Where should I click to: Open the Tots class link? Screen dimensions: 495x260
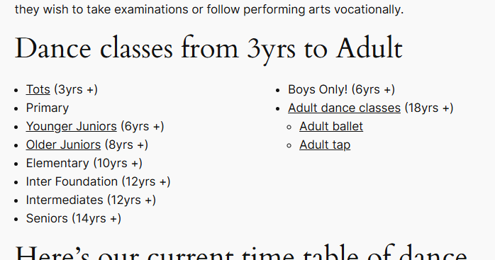tap(38, 89)
